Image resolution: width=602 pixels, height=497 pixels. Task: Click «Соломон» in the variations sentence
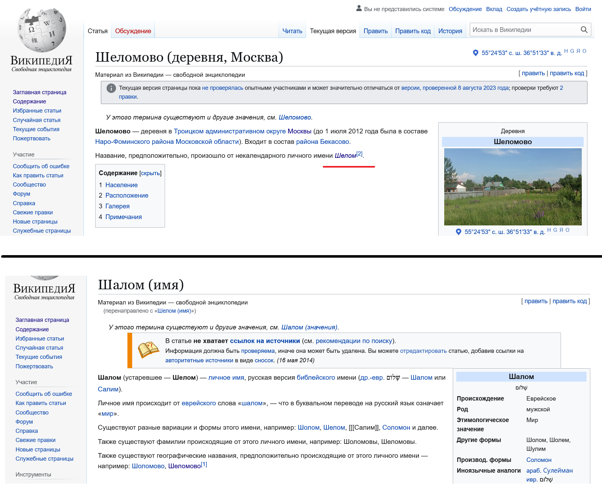pos(396,427)
